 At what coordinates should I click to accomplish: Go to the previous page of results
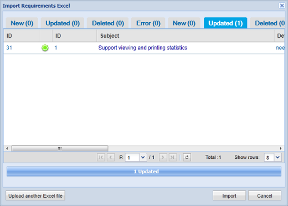tap(111, 157)
